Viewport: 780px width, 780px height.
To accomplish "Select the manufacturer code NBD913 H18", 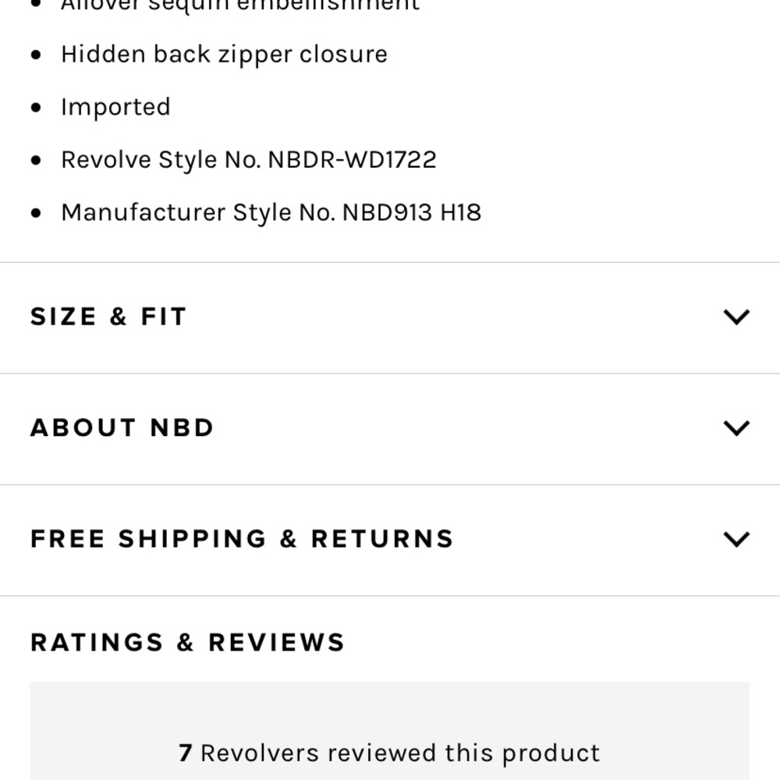I will click(x=412, y=212).
